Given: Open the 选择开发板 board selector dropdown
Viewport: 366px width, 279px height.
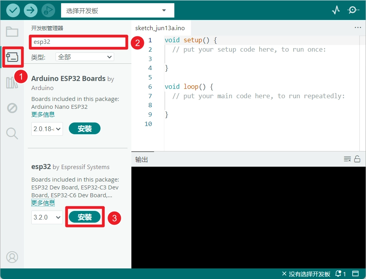Looking at the screenshot, I should click(117, 11).
